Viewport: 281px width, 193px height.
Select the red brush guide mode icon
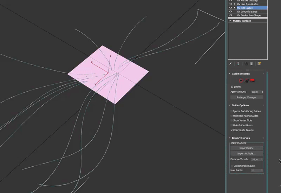coord(252,80)
